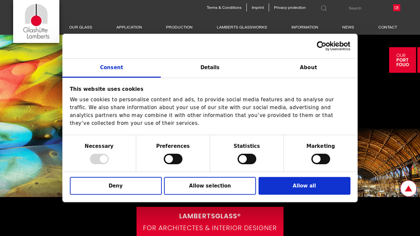Expand the Application navigation menu
This screenshot has width=420, height=236.
coord(129,27)
